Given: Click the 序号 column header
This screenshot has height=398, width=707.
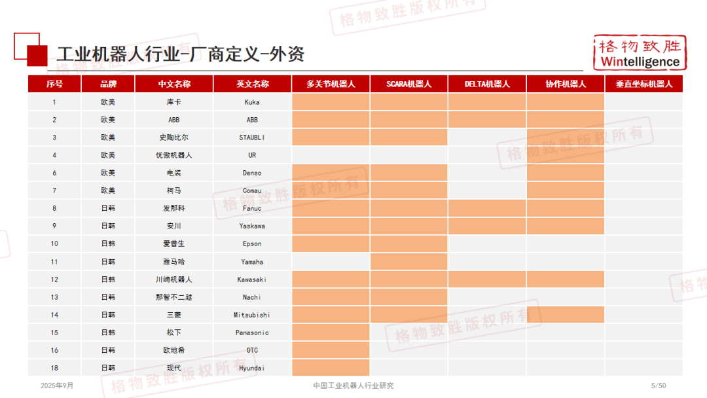Looking at the screenshot, I should (x=54, y=84).
